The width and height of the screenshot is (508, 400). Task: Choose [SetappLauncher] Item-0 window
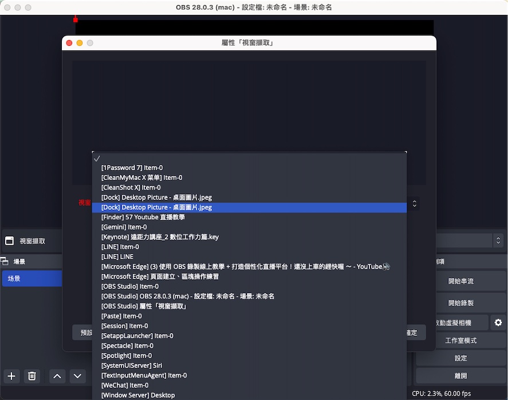coord(249,336)
